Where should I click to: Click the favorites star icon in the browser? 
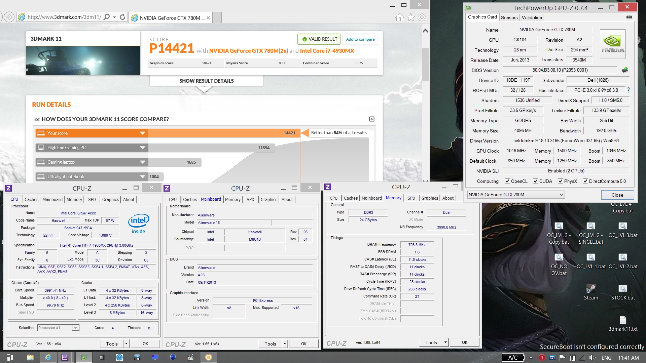coord(411,17)
